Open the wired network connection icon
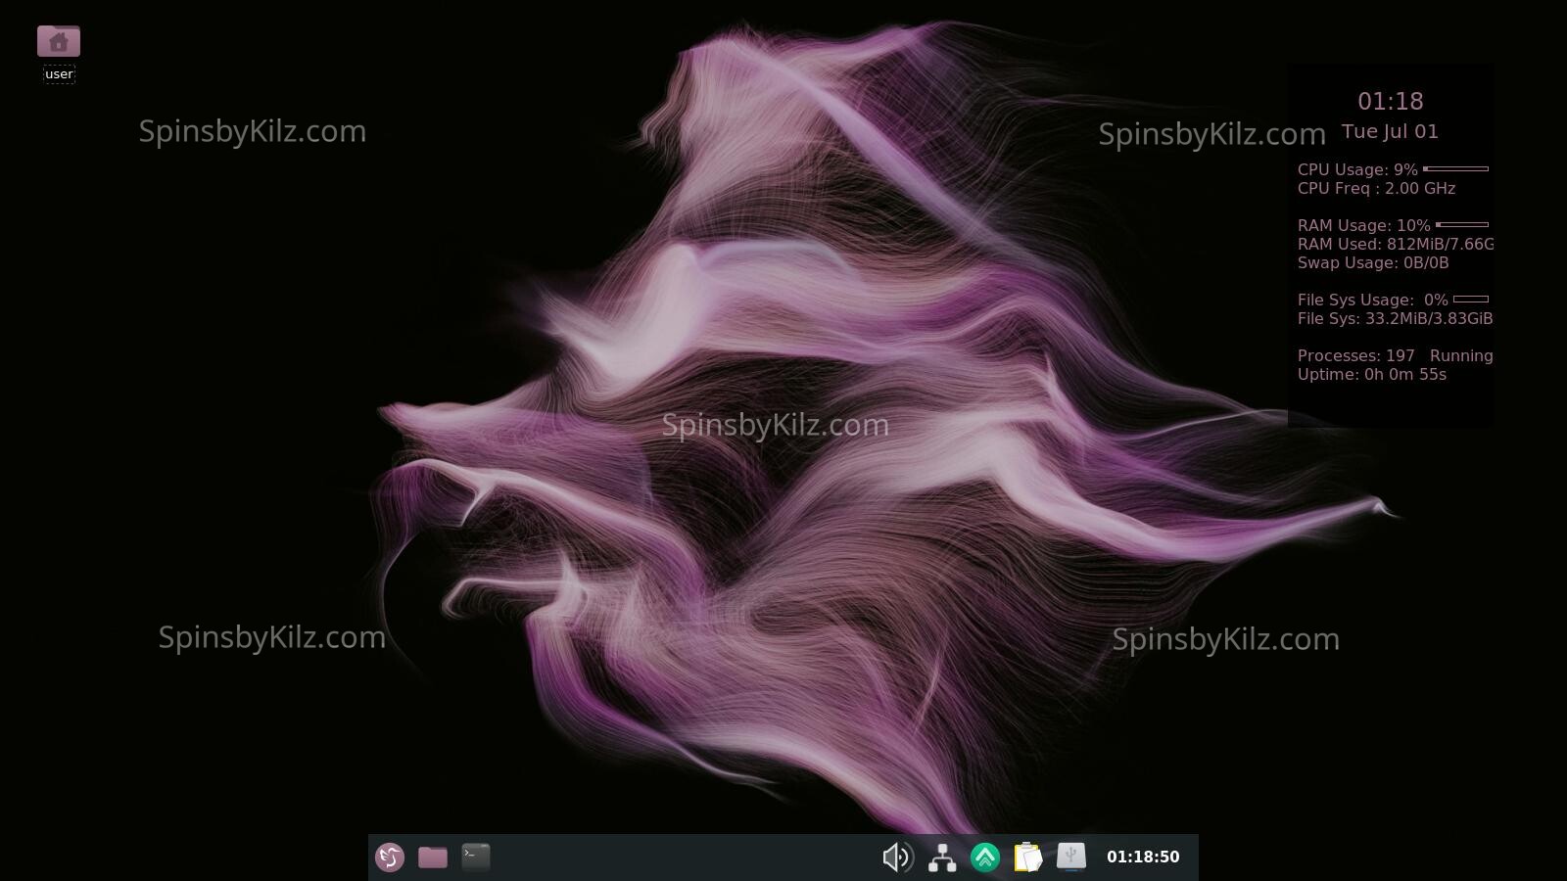This screenshot has height=881, width=1567. (x=942, y=858)
